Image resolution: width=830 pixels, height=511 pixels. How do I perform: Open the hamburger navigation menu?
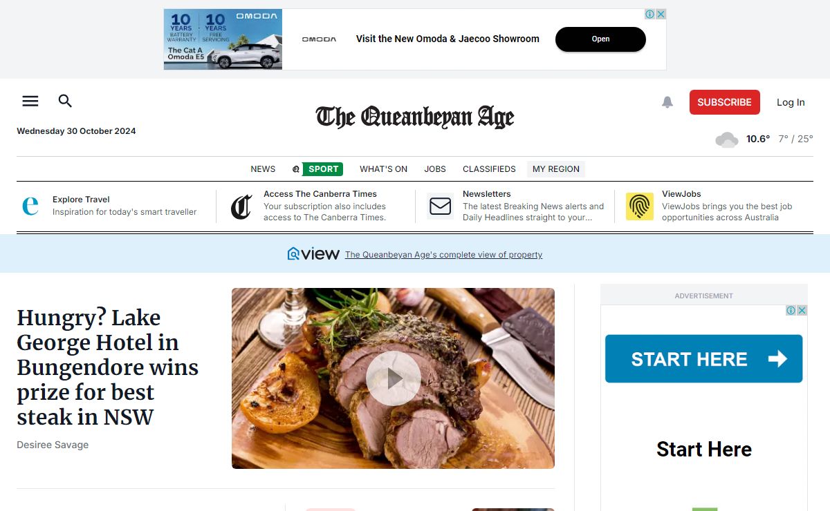(30, 102)
